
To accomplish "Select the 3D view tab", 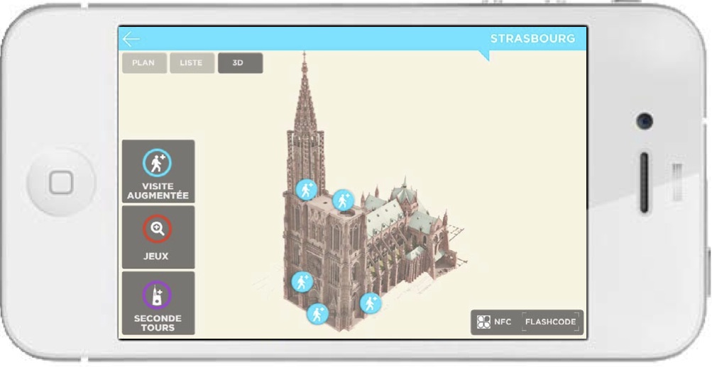I will pos(240,63).
